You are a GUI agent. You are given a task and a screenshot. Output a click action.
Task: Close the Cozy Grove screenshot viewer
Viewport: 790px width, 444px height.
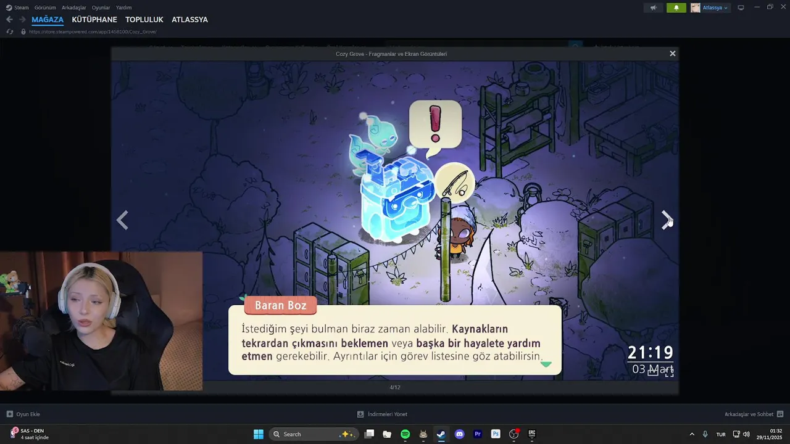[673, 54]
